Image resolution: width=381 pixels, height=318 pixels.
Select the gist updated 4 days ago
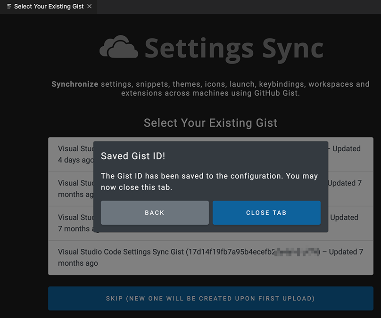(x=71, y=155)
